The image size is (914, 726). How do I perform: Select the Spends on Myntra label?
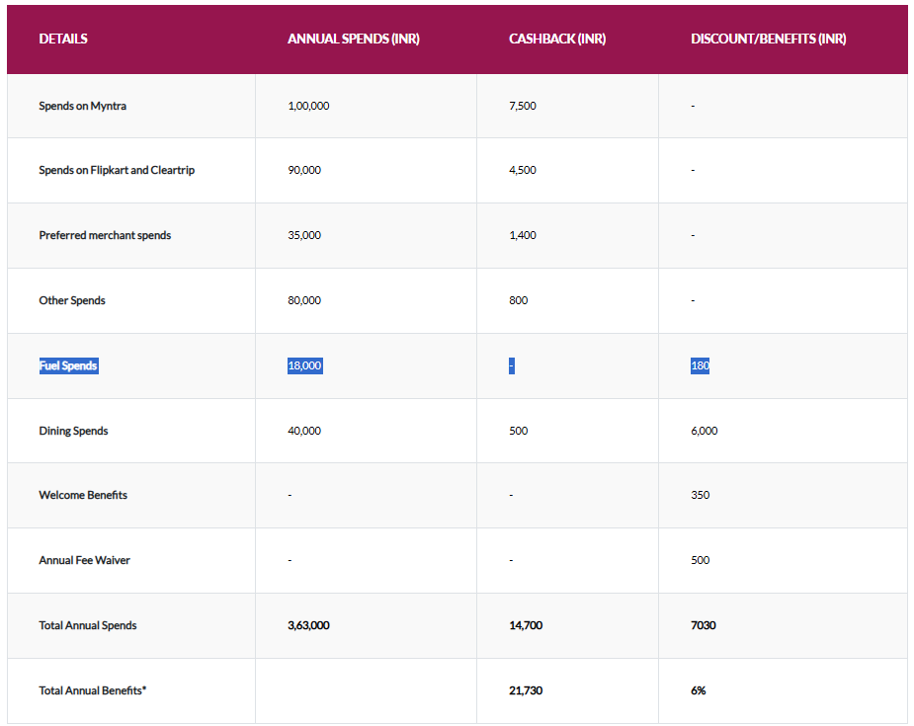point(82,106)
